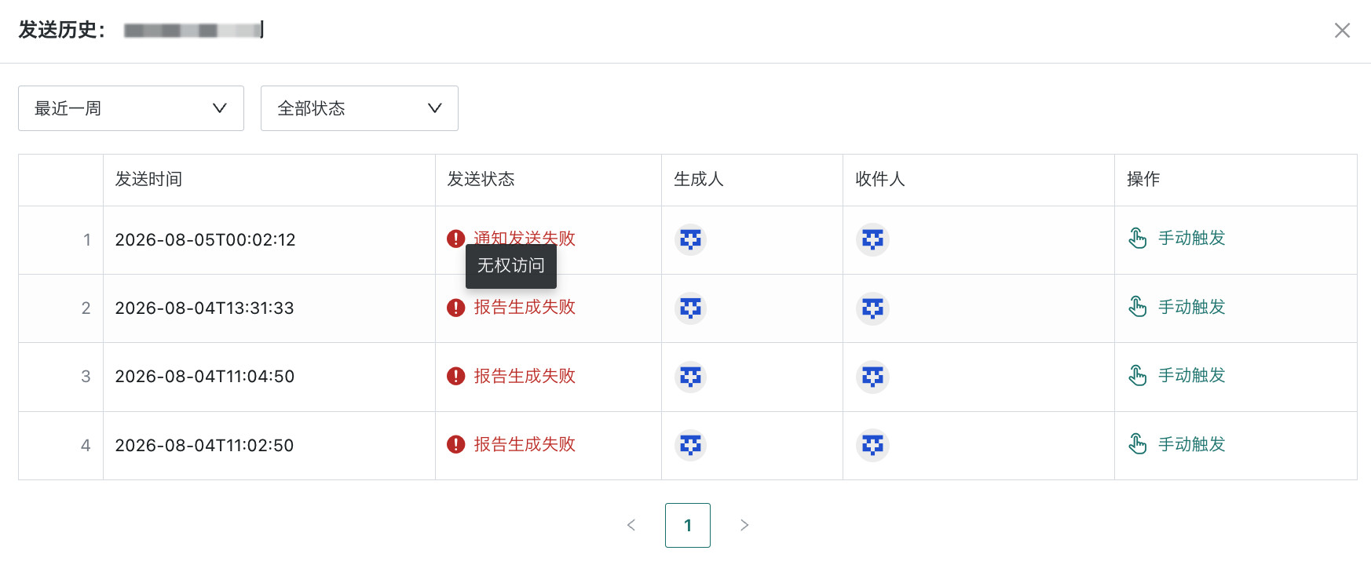Select page 1 in pagination
Screen dimensions: 1371x565
tap(688, 525)
